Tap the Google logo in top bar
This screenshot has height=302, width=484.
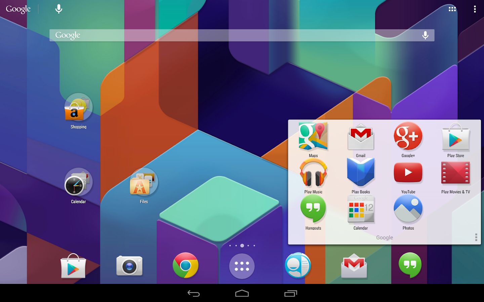click(x=18, y=9)
